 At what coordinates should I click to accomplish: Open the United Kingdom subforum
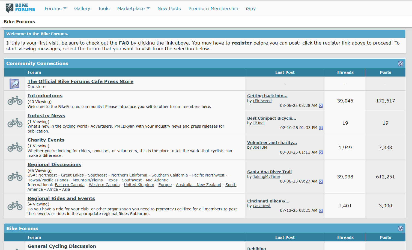139,185
